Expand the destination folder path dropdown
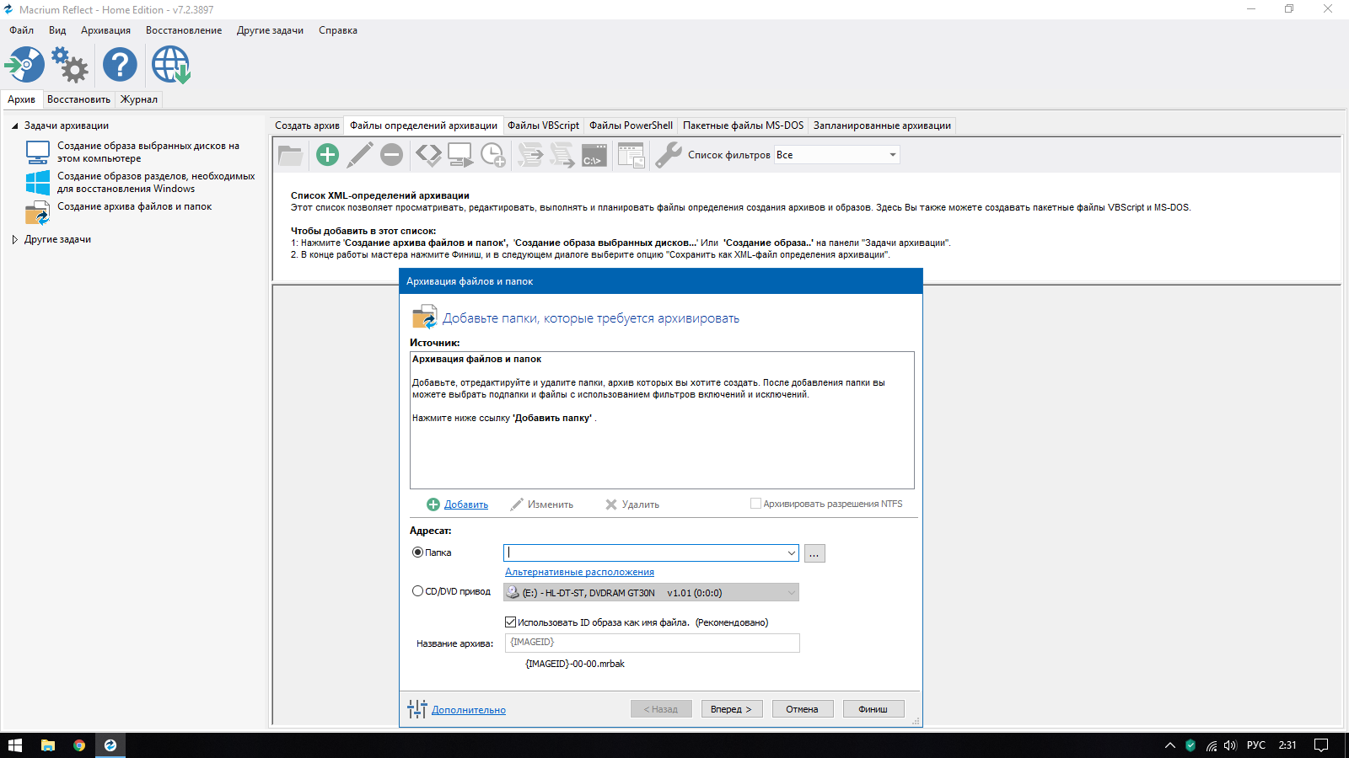This screenshot has width=1349, height=758. (x=791, y=553)
